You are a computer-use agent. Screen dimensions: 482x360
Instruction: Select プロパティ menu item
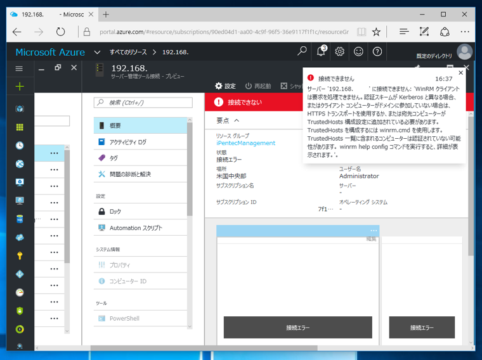click(140, 265)
